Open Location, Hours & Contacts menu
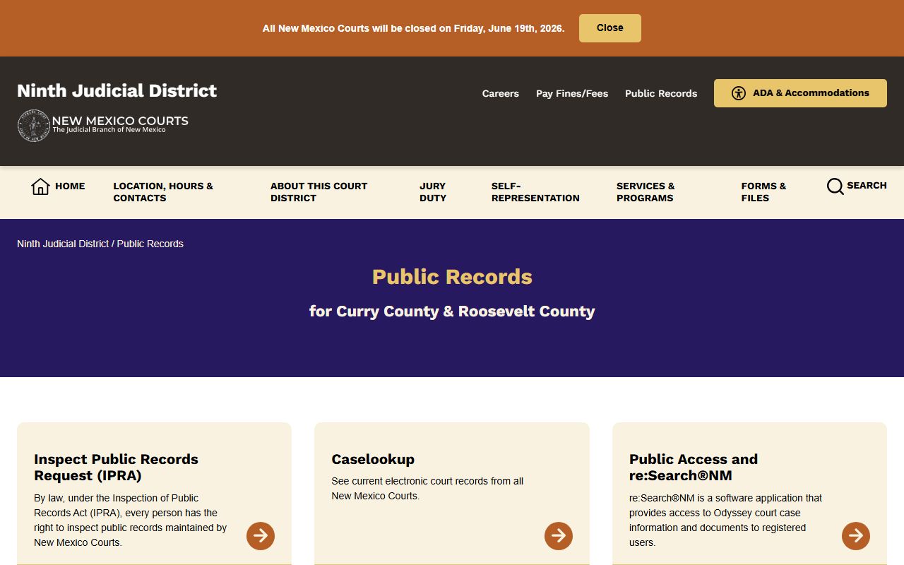Screen dimensions: 904x565 [163, 192]
